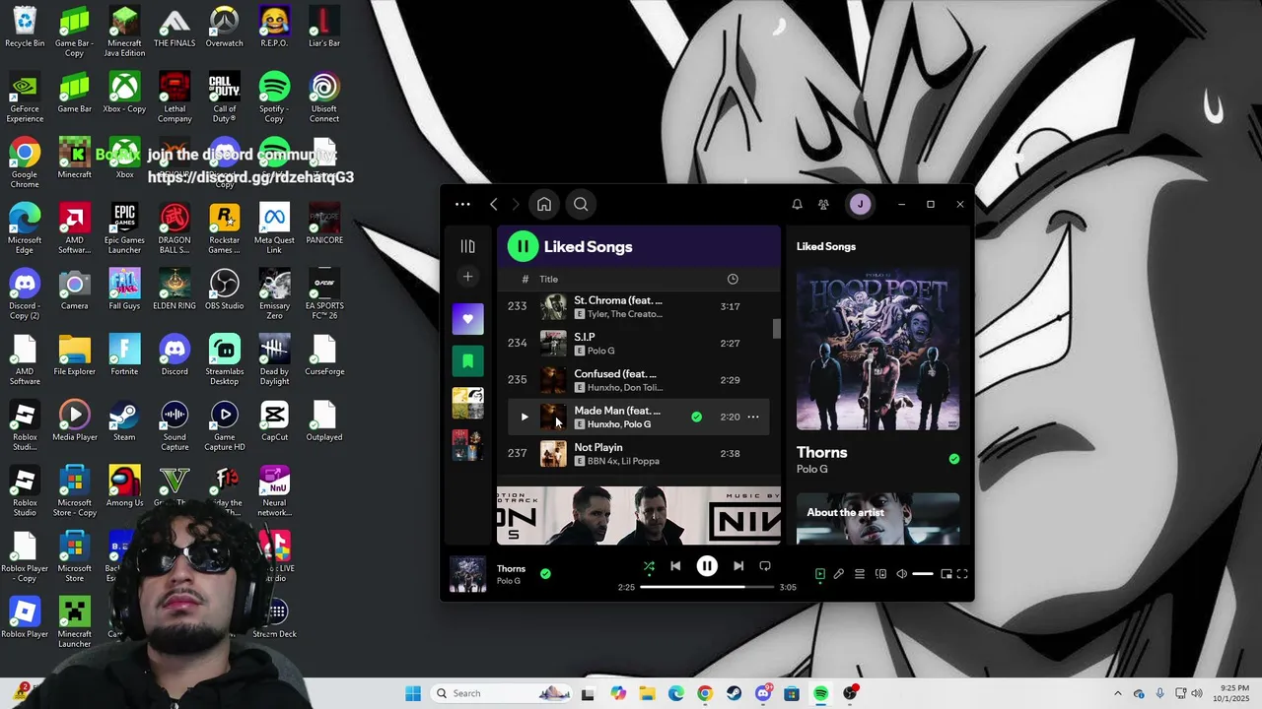Enter Spotify full screen mode
Image resolution: width=1262 pixels, height=709 pixels.
pyautogui.click(x=962, y=574)
